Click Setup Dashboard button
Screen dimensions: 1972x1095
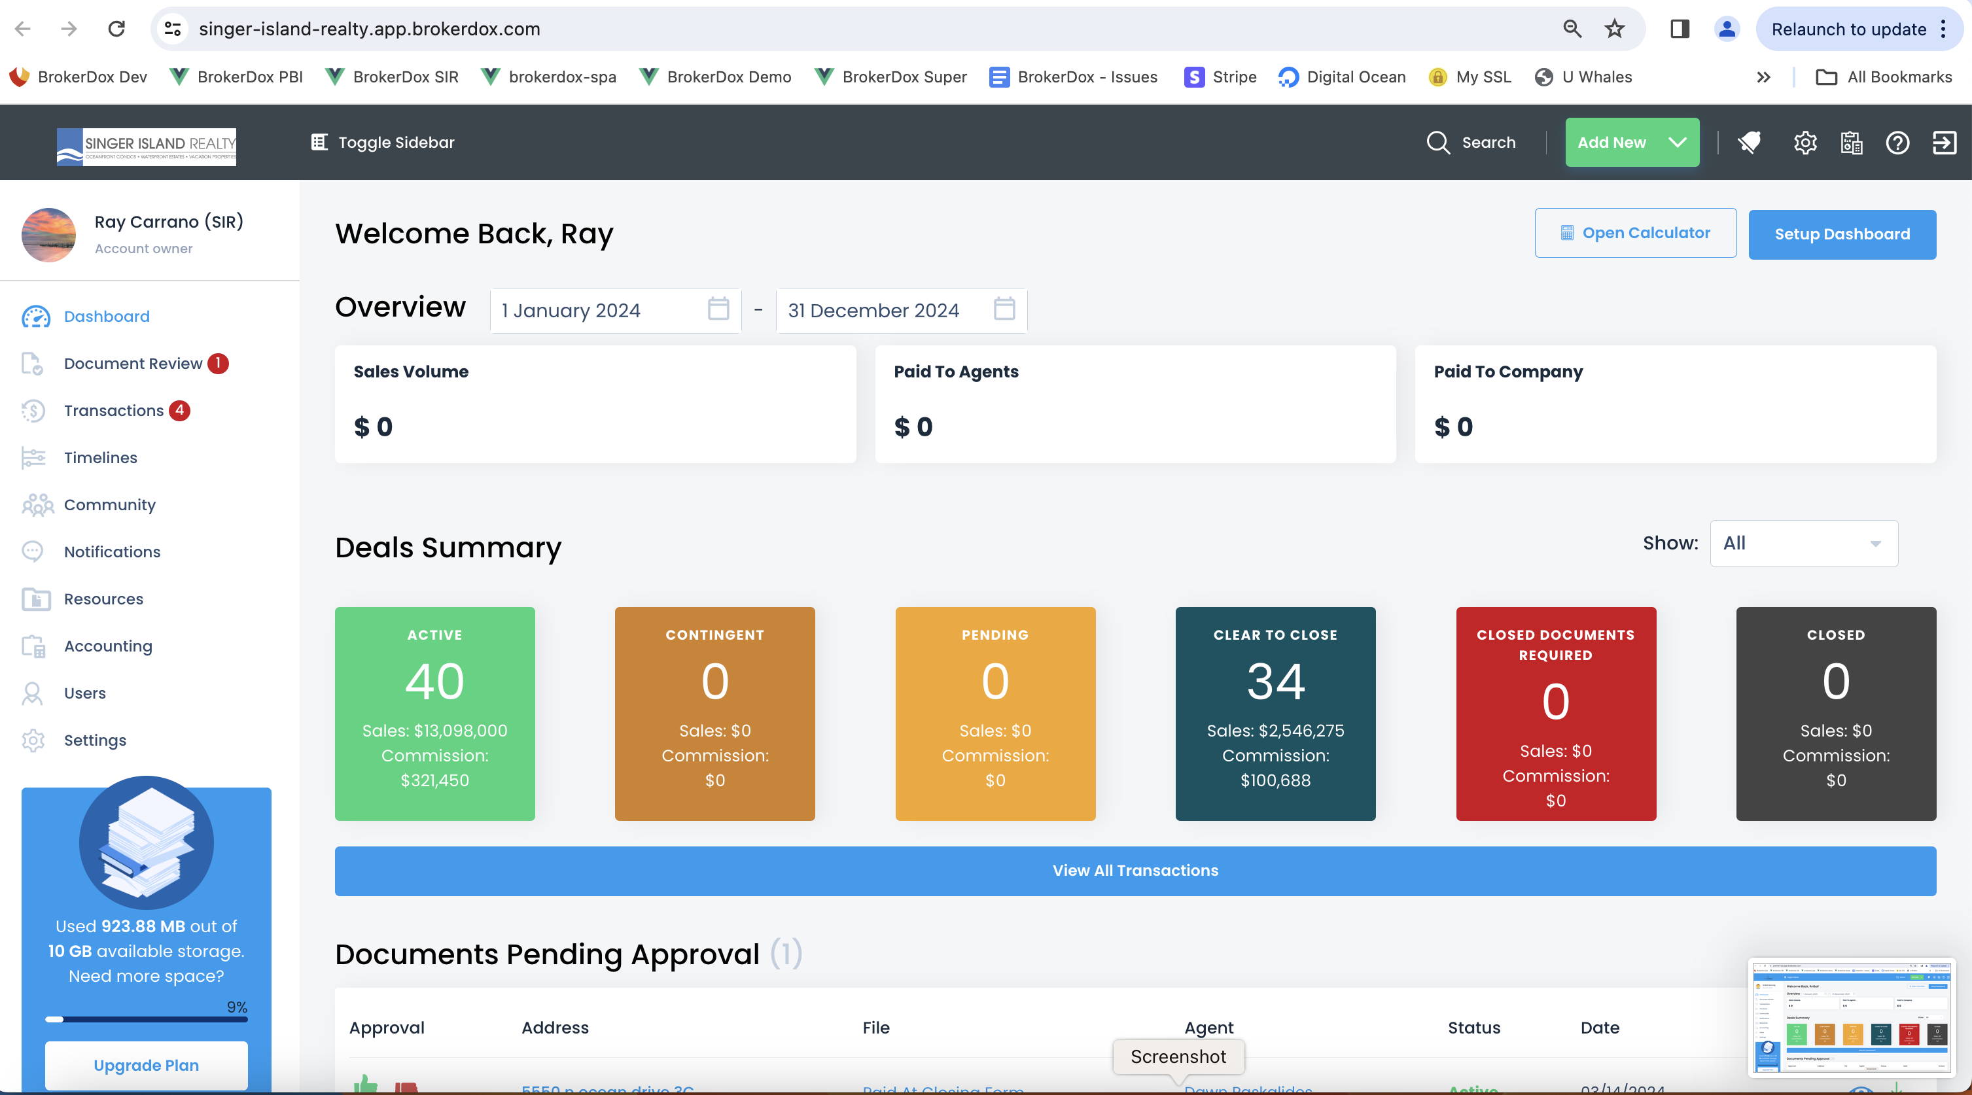click(1841, 234)
